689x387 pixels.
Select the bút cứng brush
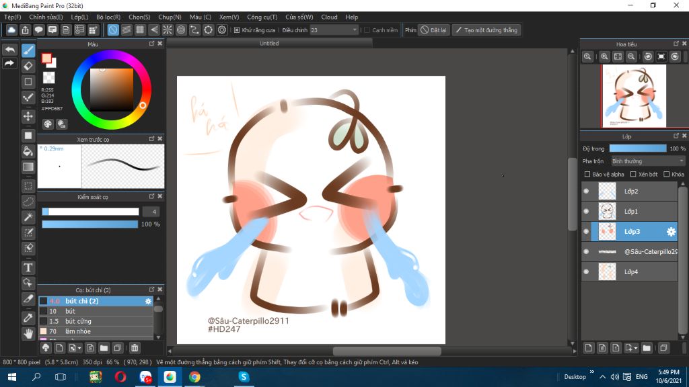click(96, 321)
